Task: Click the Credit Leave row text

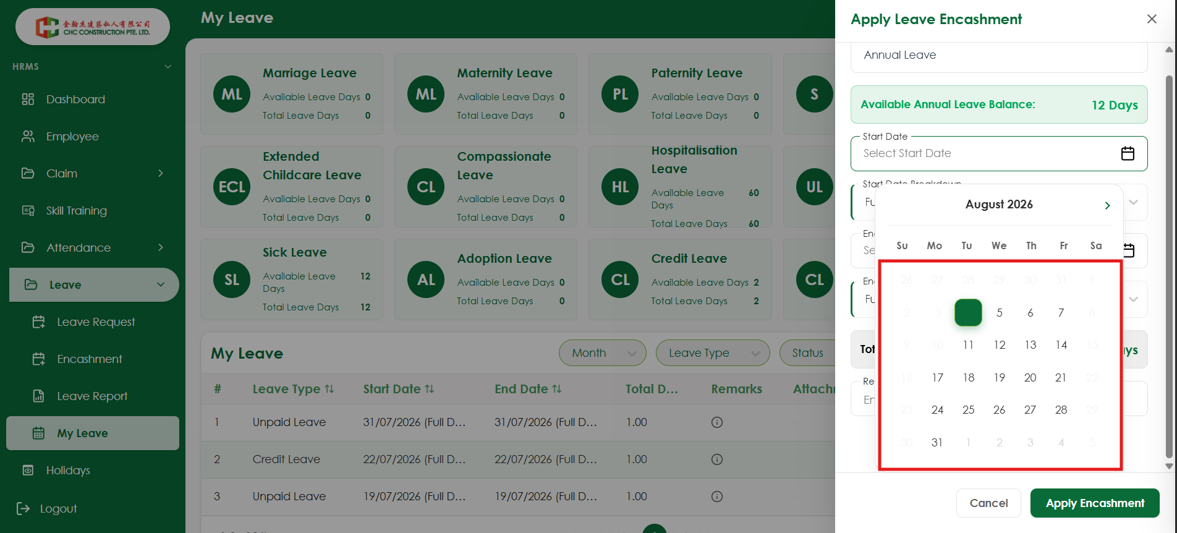Action: tap(286, 459)
